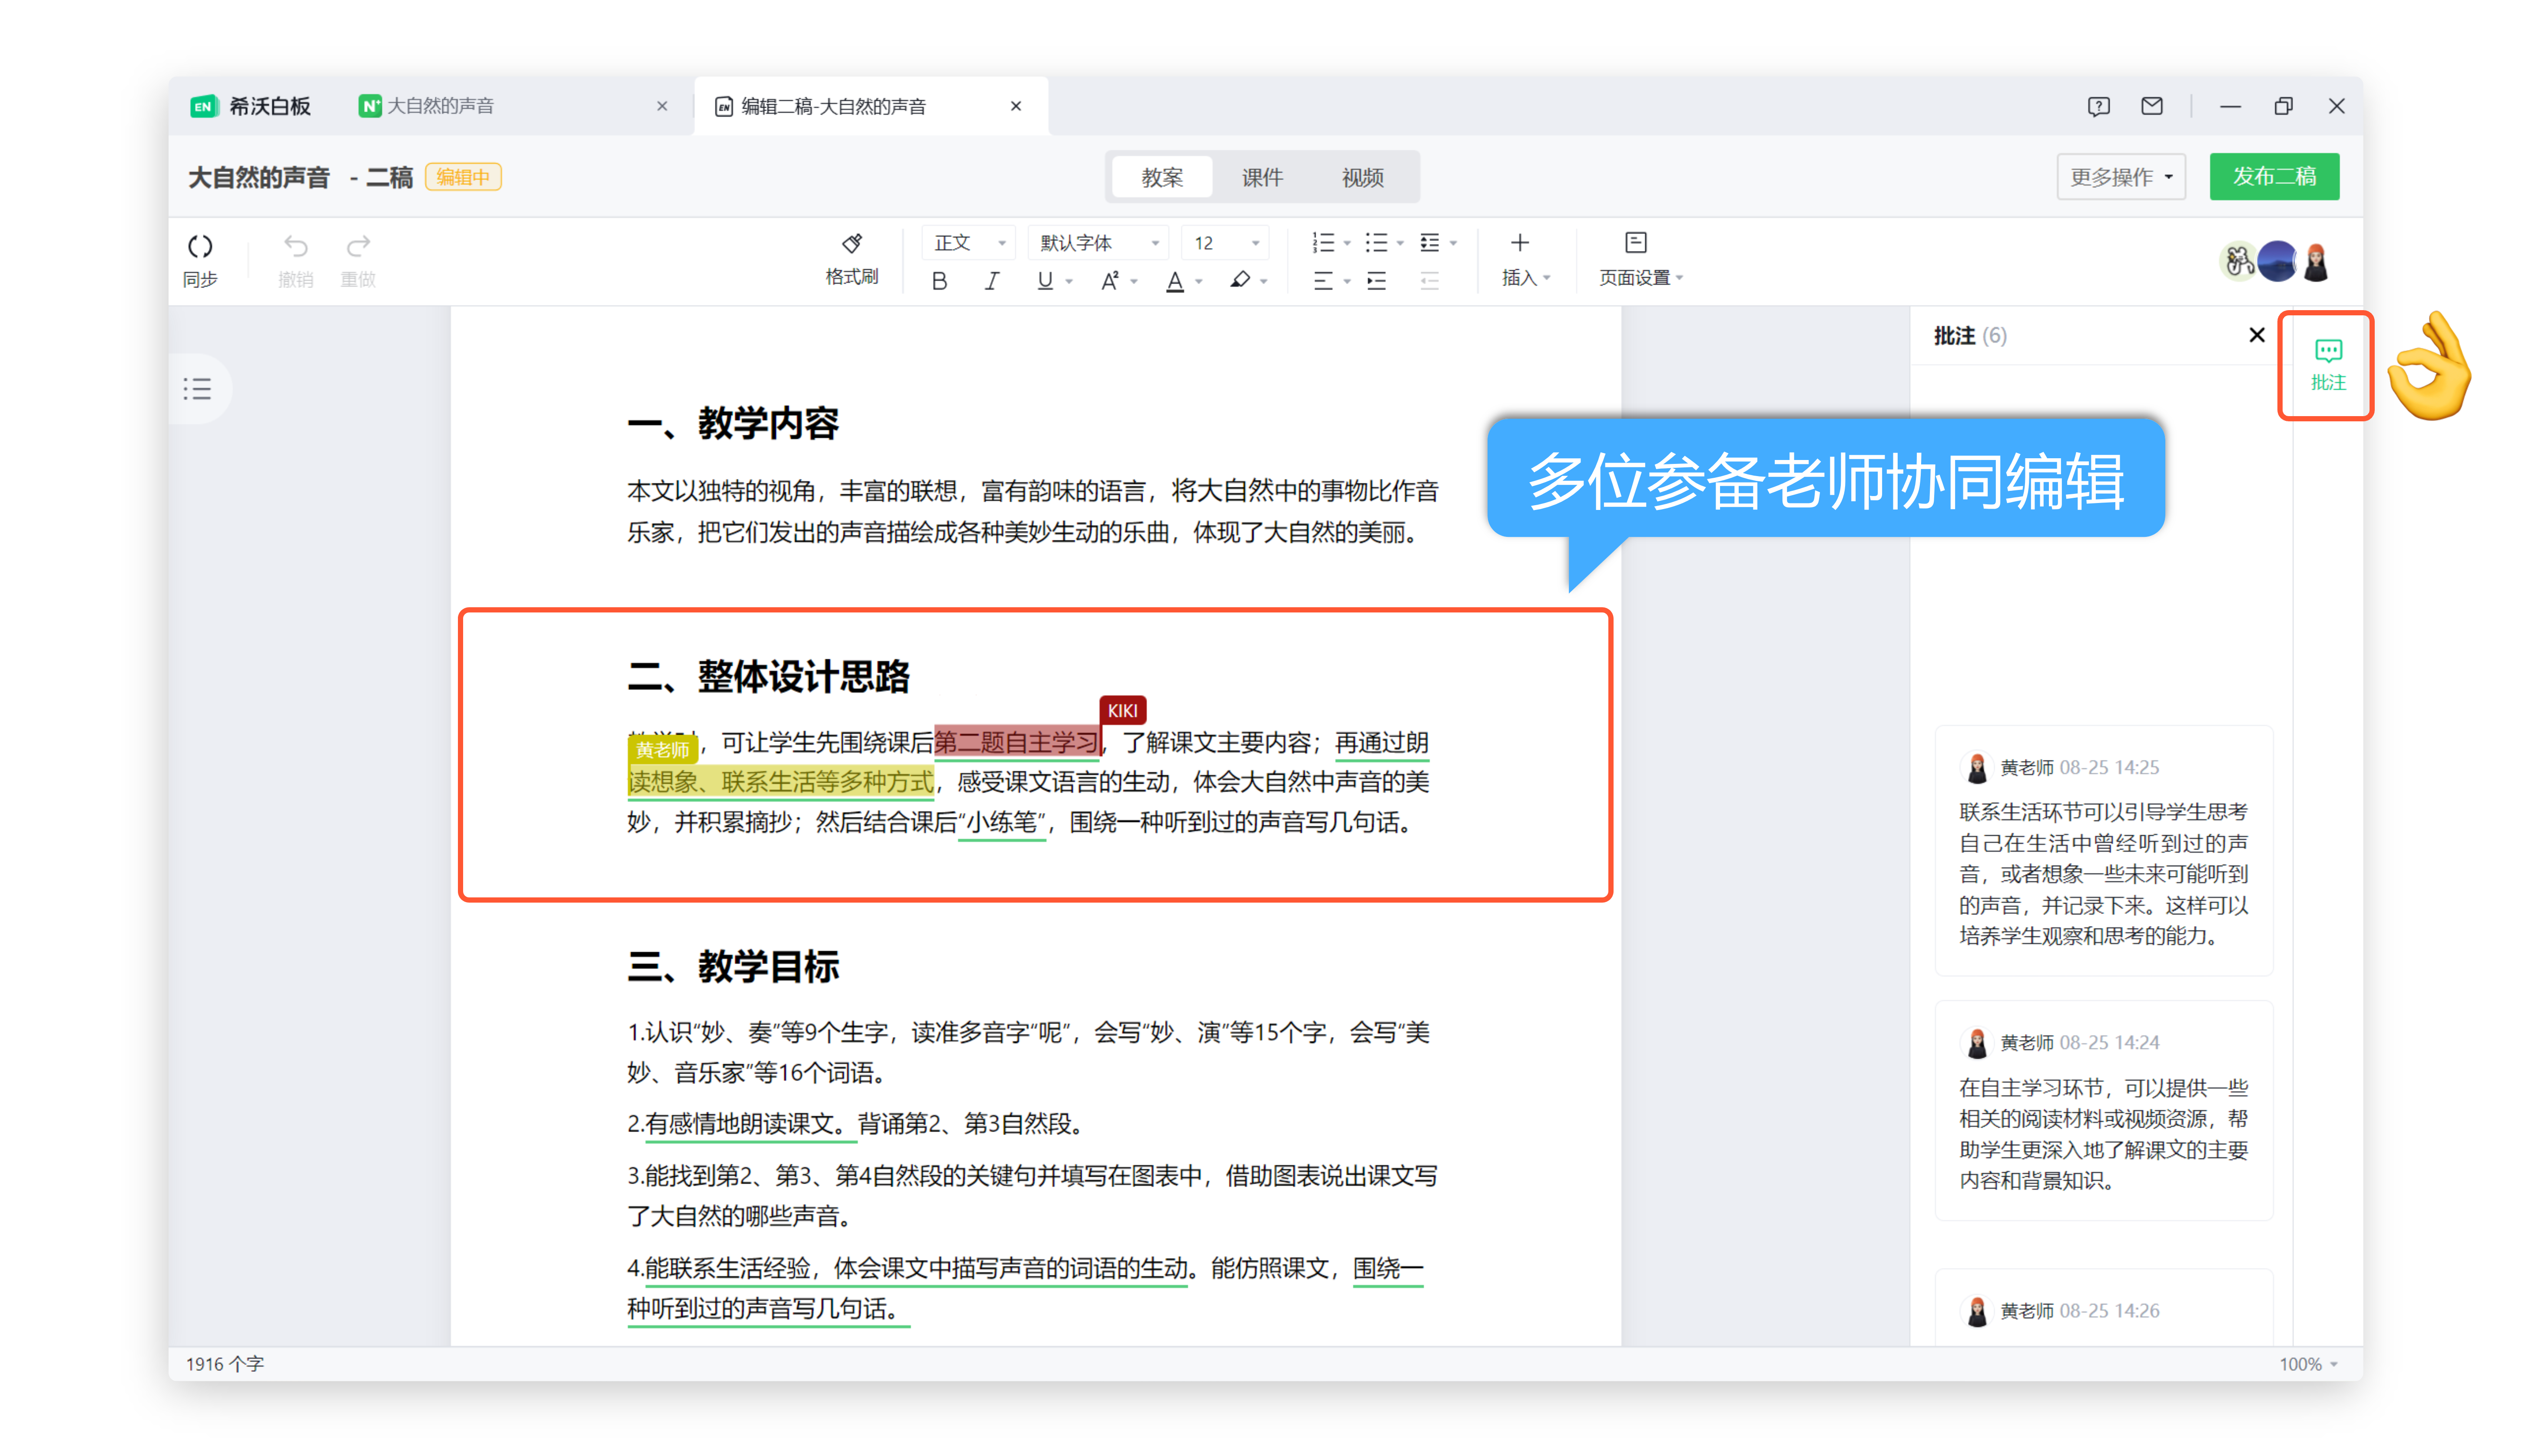Insert a bulleted list
Viewport: 2532px width, 1456px height.
(1377, 243)
